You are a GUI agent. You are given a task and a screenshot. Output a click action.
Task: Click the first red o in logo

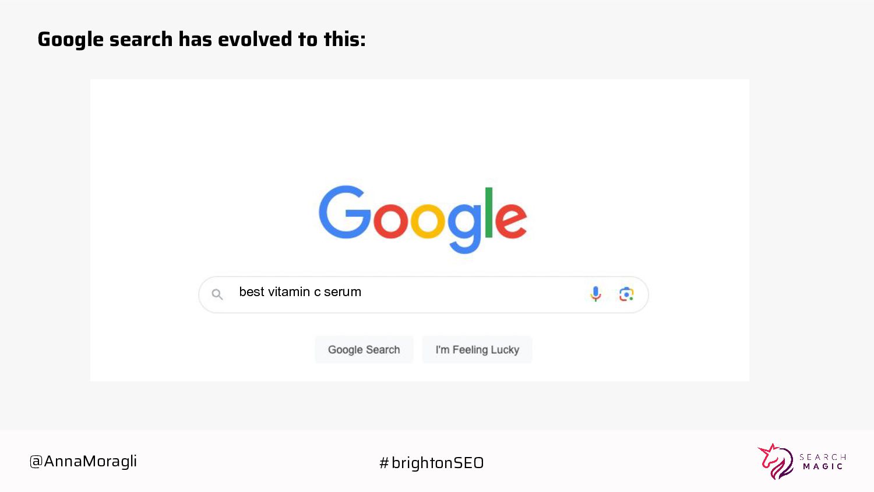pos(390,221)
